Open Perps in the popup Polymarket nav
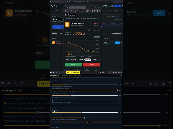Viewport: 173px width, 129px height. point(83,19)
